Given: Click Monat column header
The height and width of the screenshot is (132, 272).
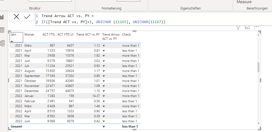Looking at the screenshot, I should tap(29, 35).
